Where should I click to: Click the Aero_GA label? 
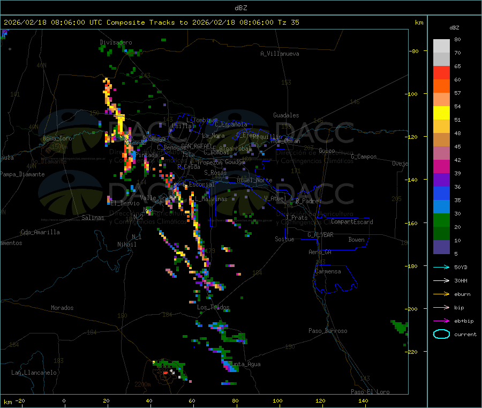click(x=320, y=252)
